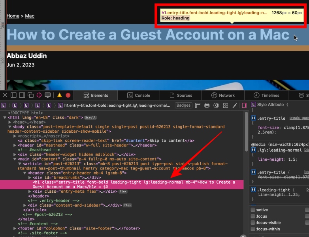Click the article hero image thumbnail
Screen dimensions: 309x237
(158, 85)
